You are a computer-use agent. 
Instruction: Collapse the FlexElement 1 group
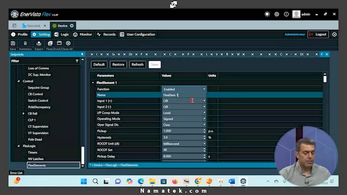pos(93,83)
